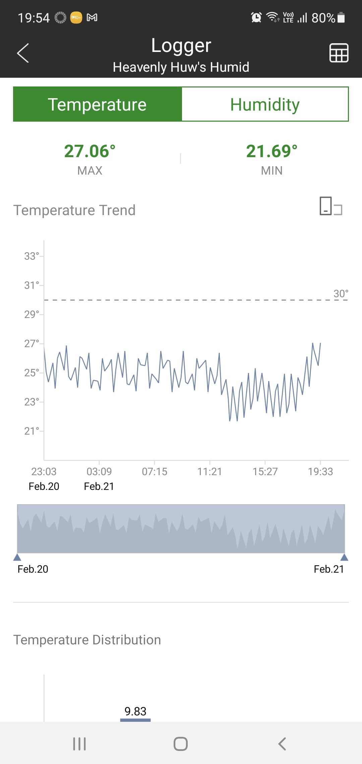Tap the back arrow in the header
The width and height of the screenshot is (362, 764).
click(23, 53)
